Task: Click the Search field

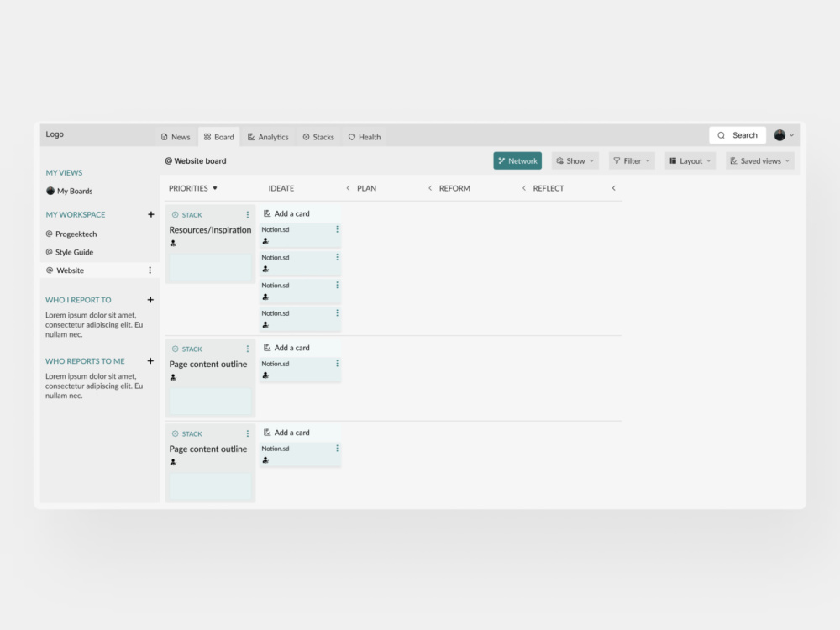Action: (738, 135)
